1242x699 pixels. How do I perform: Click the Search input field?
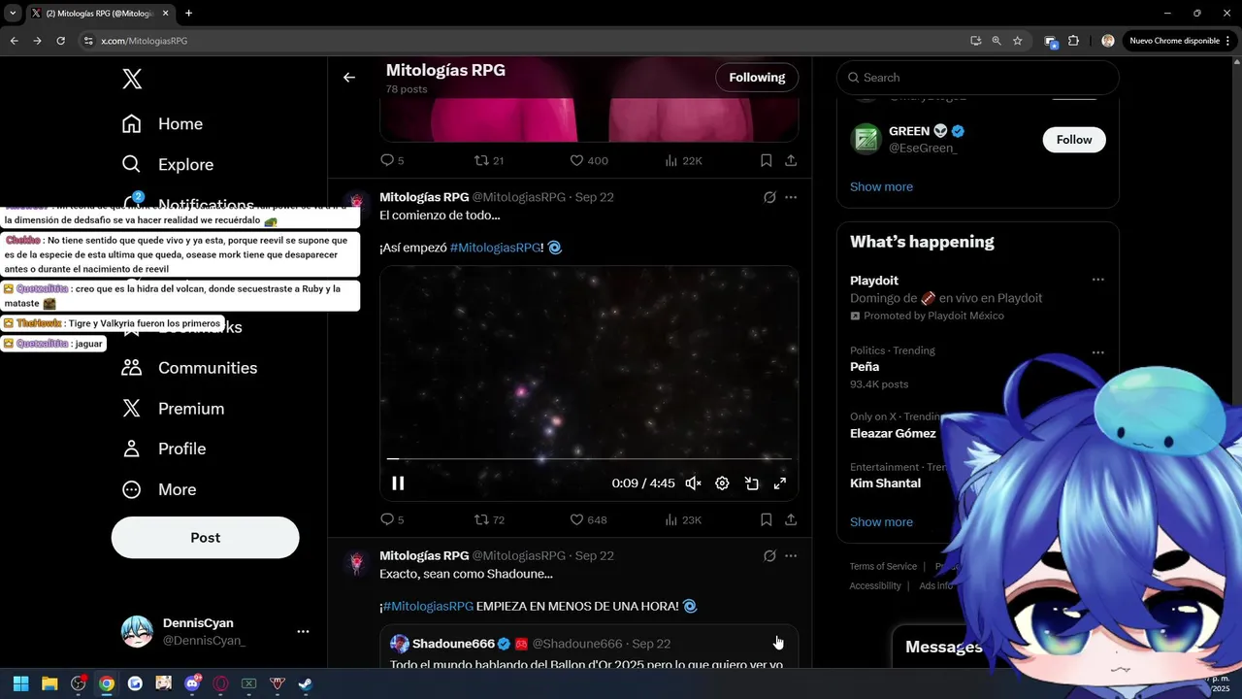click(x=978, y=78)
